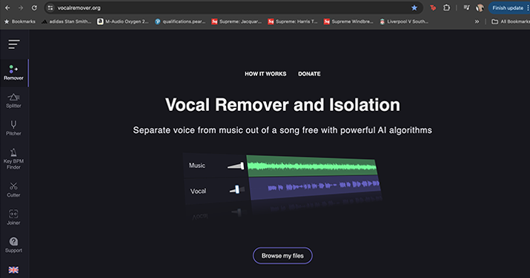The width and height of the screenshot is (530, 278).
Task: Adjust the Music volume slider
Action: (x=236, y=166)
